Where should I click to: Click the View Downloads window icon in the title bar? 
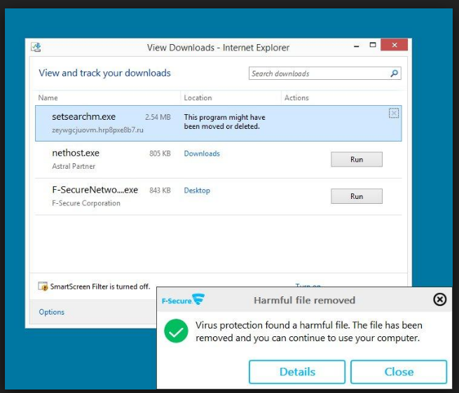tap(36, 48)
